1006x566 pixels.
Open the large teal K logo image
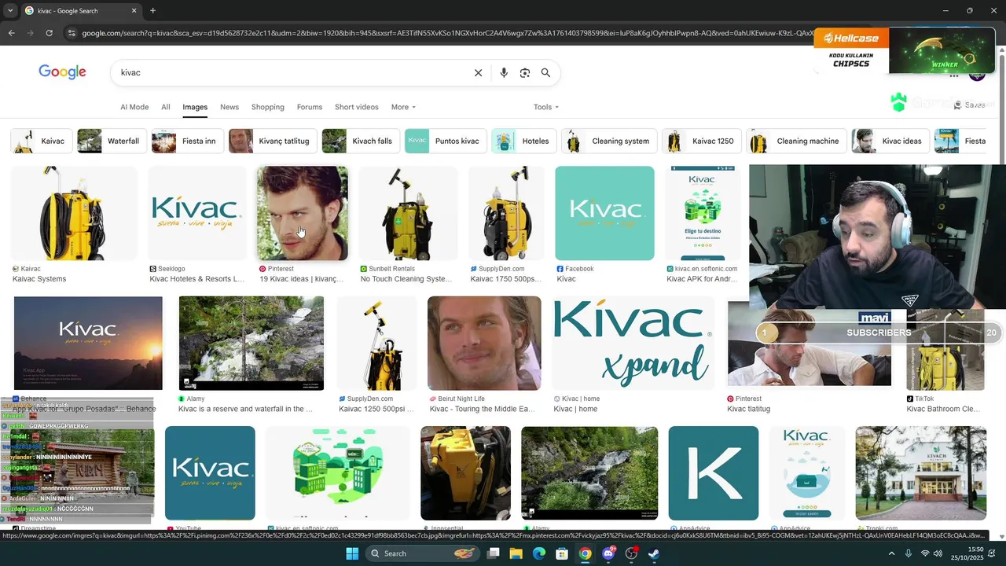(x=714, y=473)
